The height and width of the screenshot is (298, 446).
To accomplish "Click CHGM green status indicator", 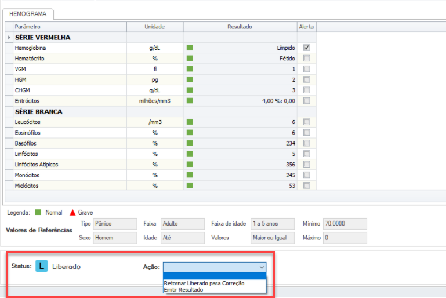I will [190, 90].
